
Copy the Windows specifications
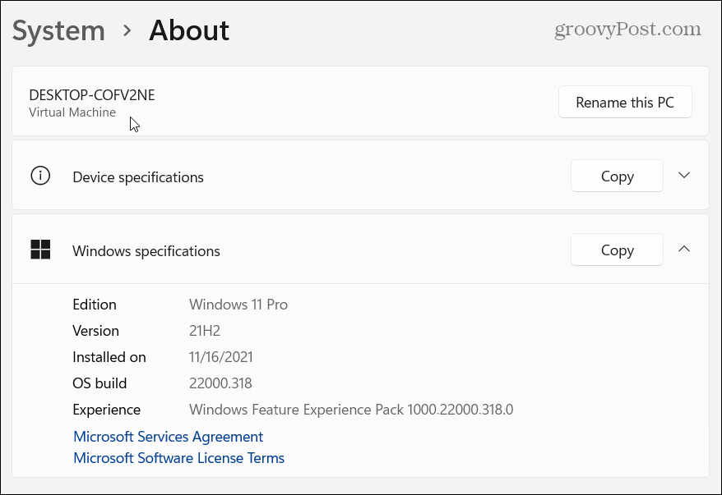(617, 250)
